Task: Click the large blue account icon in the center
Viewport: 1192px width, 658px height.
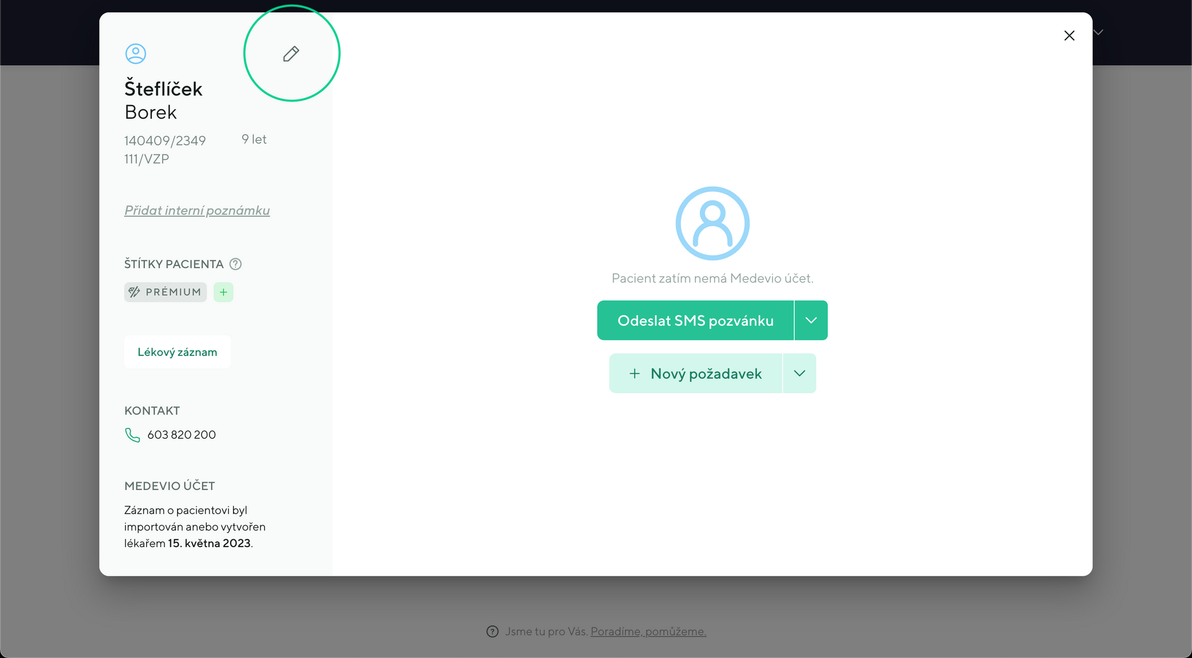Action: tap(712, 224)
